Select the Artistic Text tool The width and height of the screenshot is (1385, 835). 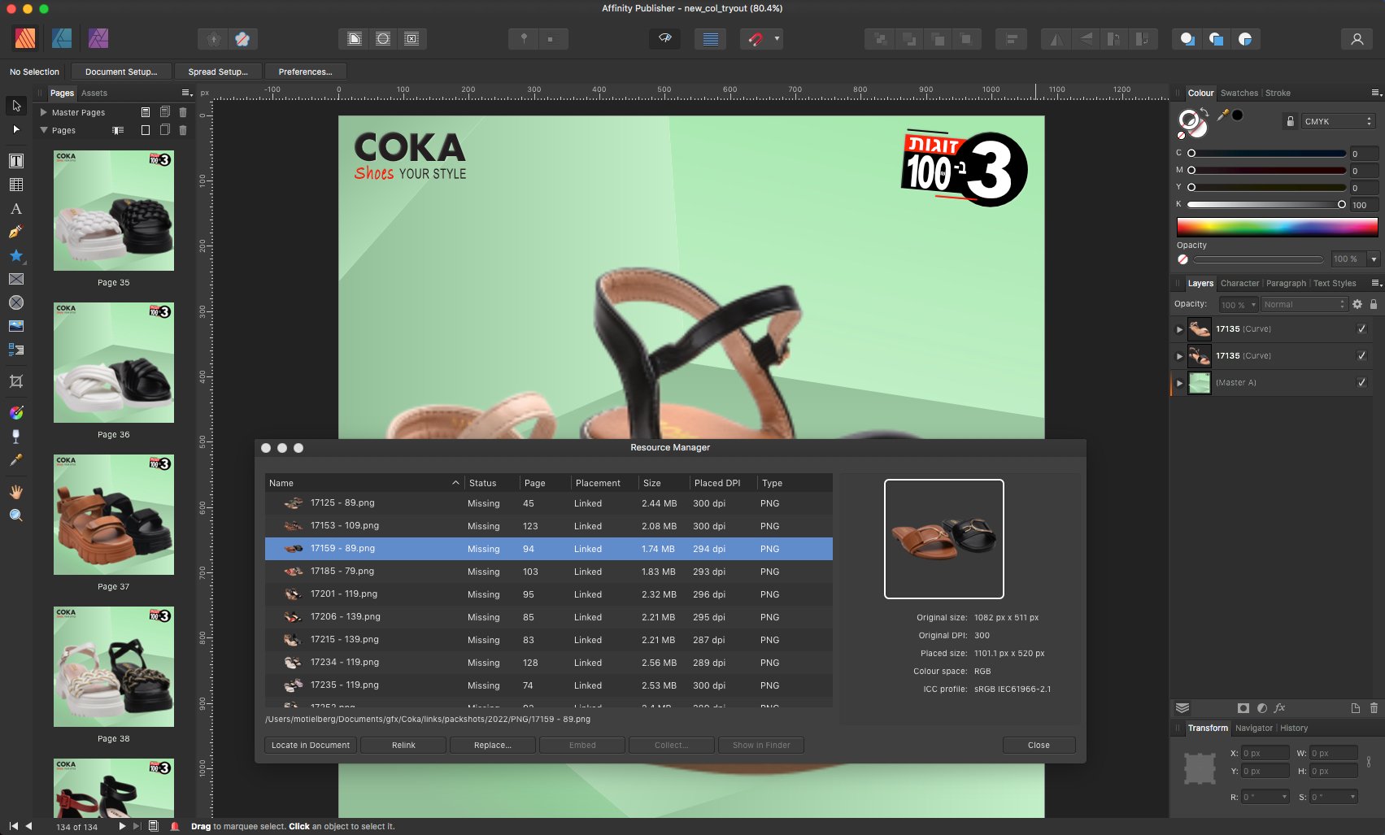pyautogui.click(x=15, y=209)
